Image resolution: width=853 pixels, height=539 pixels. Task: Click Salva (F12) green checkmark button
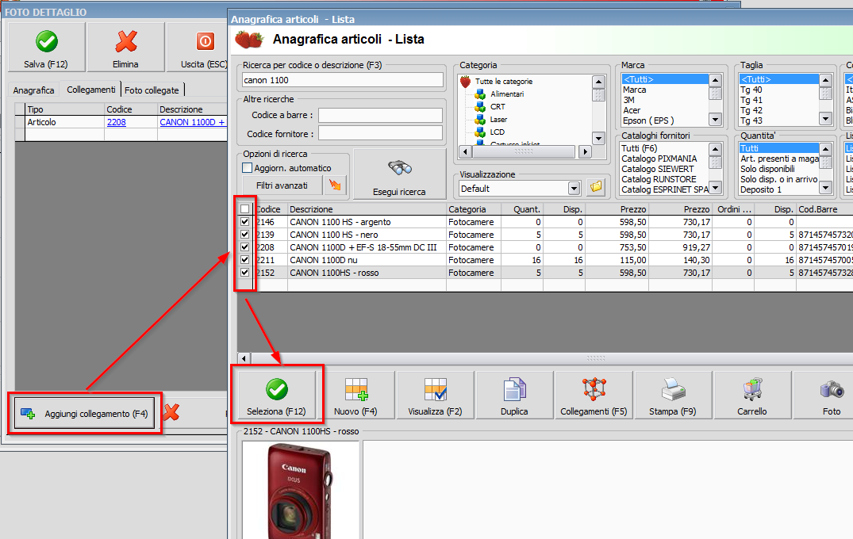tap(46, 48)
